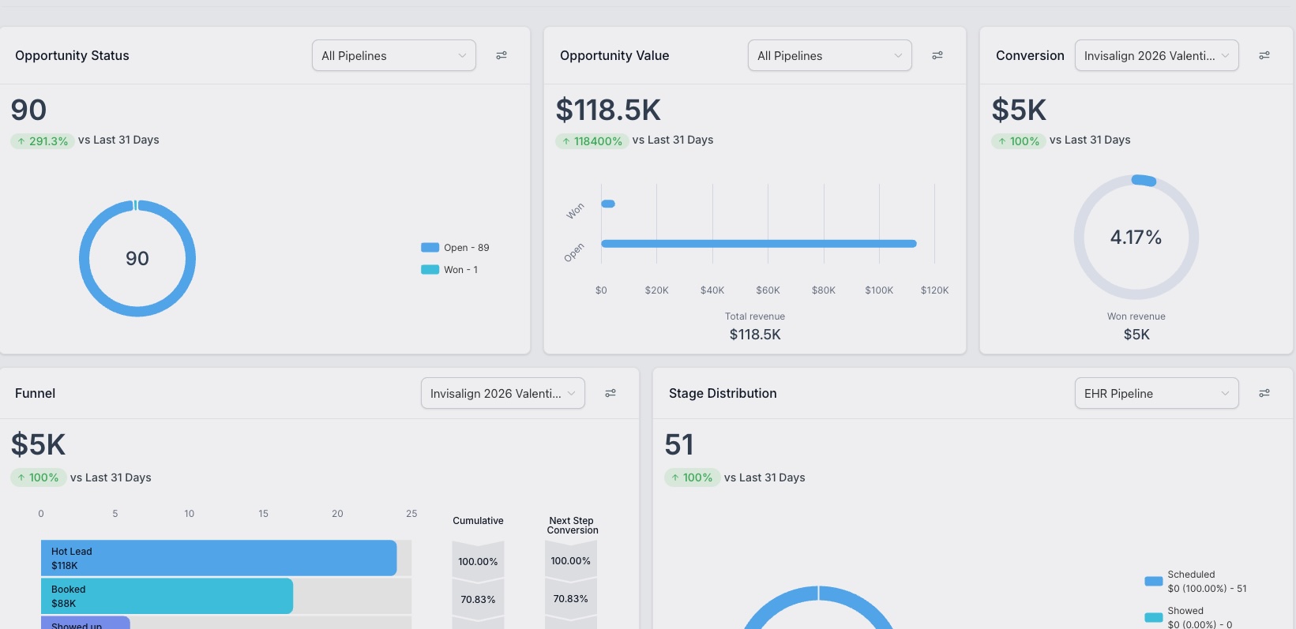Viewport: 1296px width, 629px height.
Task: Click the Won bar in Opportunity Value chart
Action: 608,204
